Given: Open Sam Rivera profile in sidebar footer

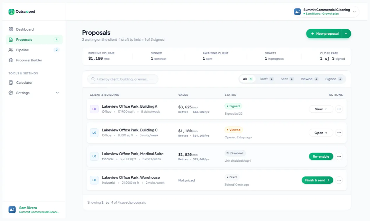Looking at the screenshot, I should 34,210.
